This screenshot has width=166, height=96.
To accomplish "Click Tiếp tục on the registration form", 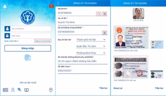I will (103, 88).
